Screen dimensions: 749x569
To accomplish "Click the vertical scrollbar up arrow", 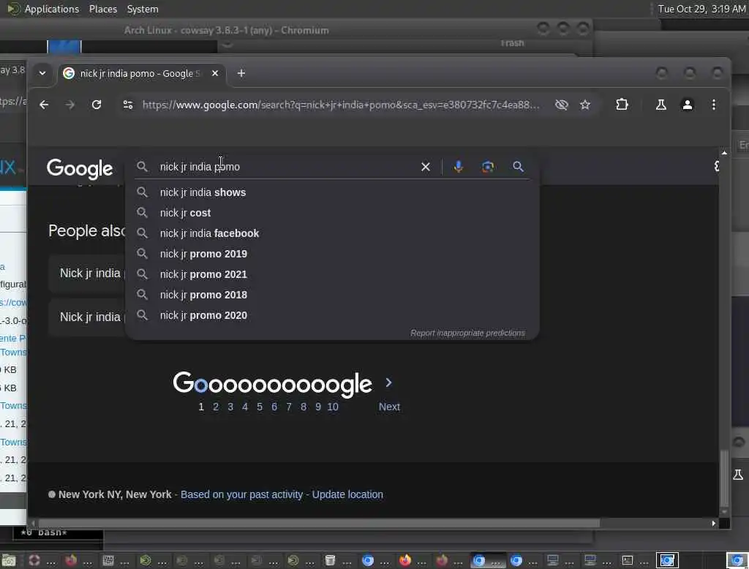I will (x=724, y=153).
